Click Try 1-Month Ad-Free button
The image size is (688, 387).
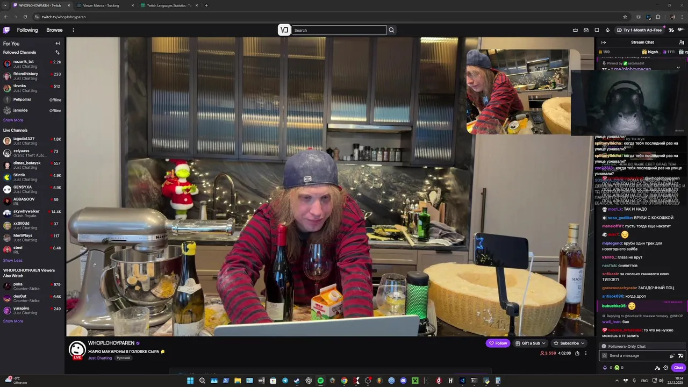(639, 30)
